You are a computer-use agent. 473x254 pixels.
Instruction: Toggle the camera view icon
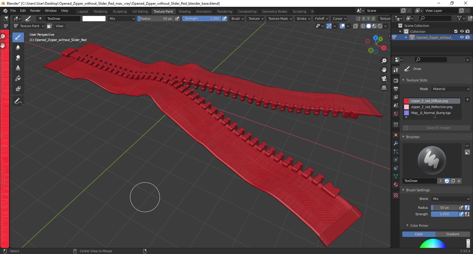[384, 79]
